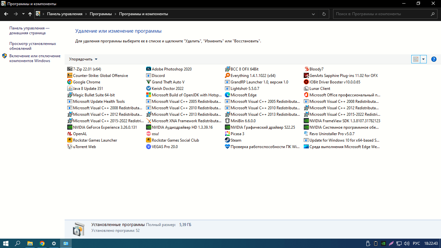
Task: Click the Discord program icon
Action: [149, 76]
